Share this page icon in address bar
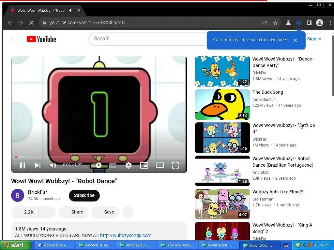The width and height of the screenshot is (334, 250). click(265, 23)
